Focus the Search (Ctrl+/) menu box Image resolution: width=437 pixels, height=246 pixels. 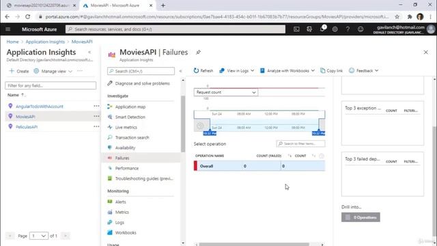[x=141, y=71]
